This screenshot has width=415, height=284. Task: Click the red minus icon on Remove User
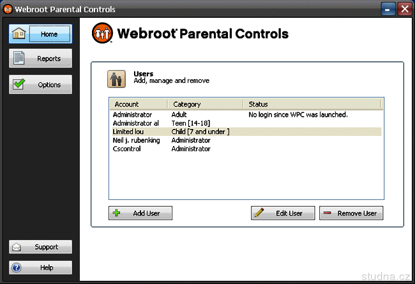[327, 213]
